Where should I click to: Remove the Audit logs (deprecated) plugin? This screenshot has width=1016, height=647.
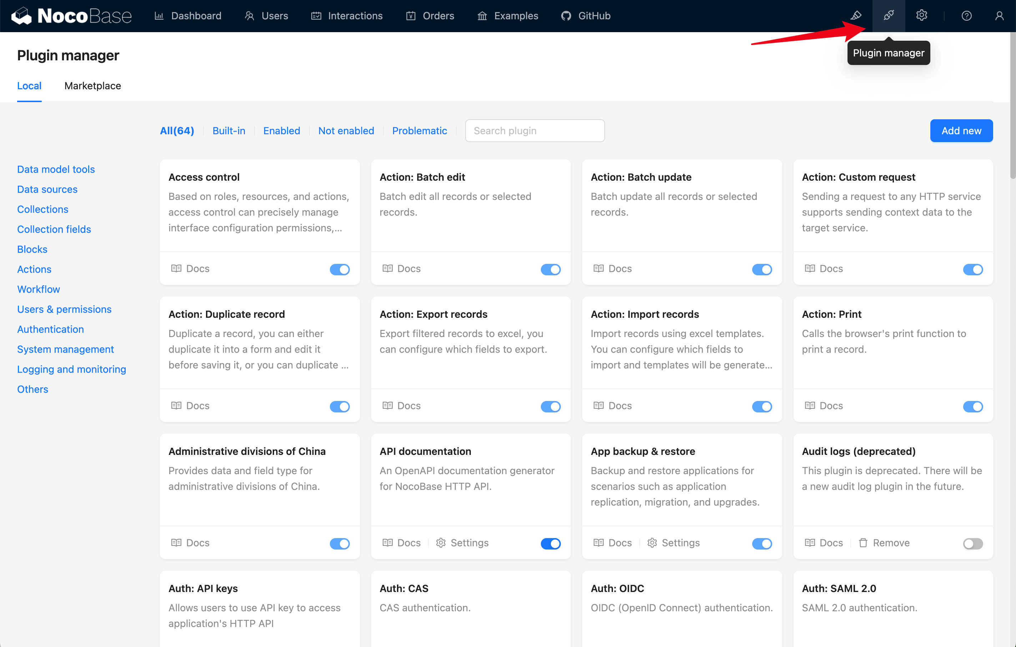(884, 543)
